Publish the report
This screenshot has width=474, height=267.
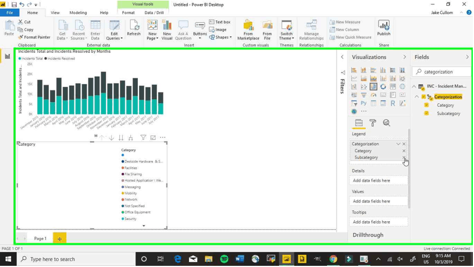pyautogui.click(x=384, y=28)
